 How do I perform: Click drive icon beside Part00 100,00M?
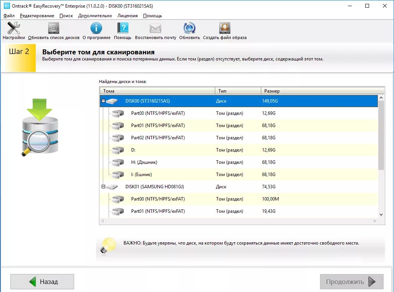pyautogui.click(x=118, y=199)
